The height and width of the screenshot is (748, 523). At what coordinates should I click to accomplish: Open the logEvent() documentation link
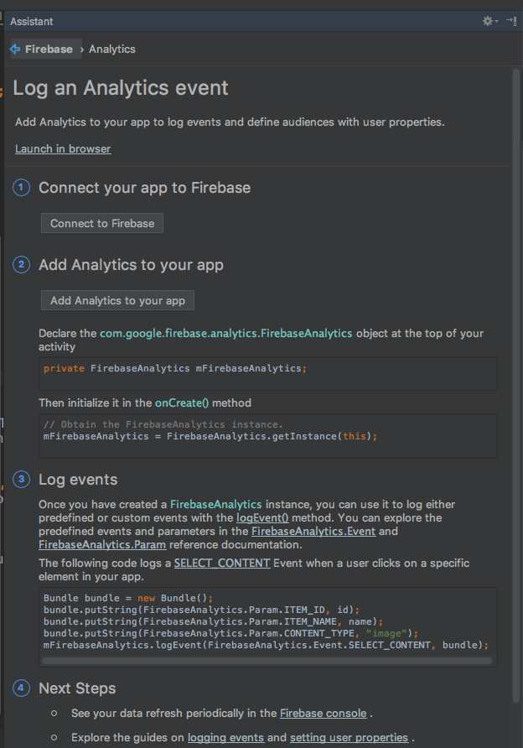[x=262, y=517]
